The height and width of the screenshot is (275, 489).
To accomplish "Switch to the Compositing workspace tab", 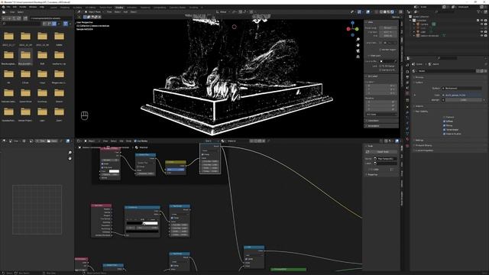I will 160,7.
